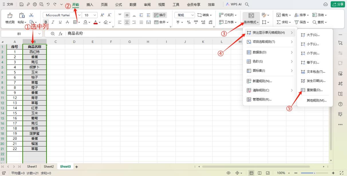Click the WPS AI search magnifier icon
The width and height of the screenshot is (347, 176).
[247, 5]
